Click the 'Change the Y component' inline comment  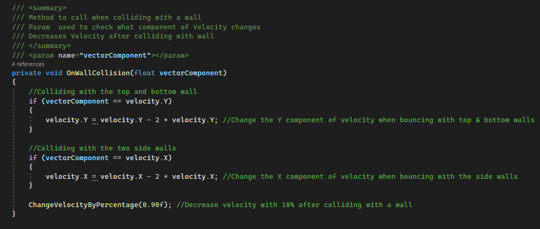pyautogui.click(x=378, y=120)
